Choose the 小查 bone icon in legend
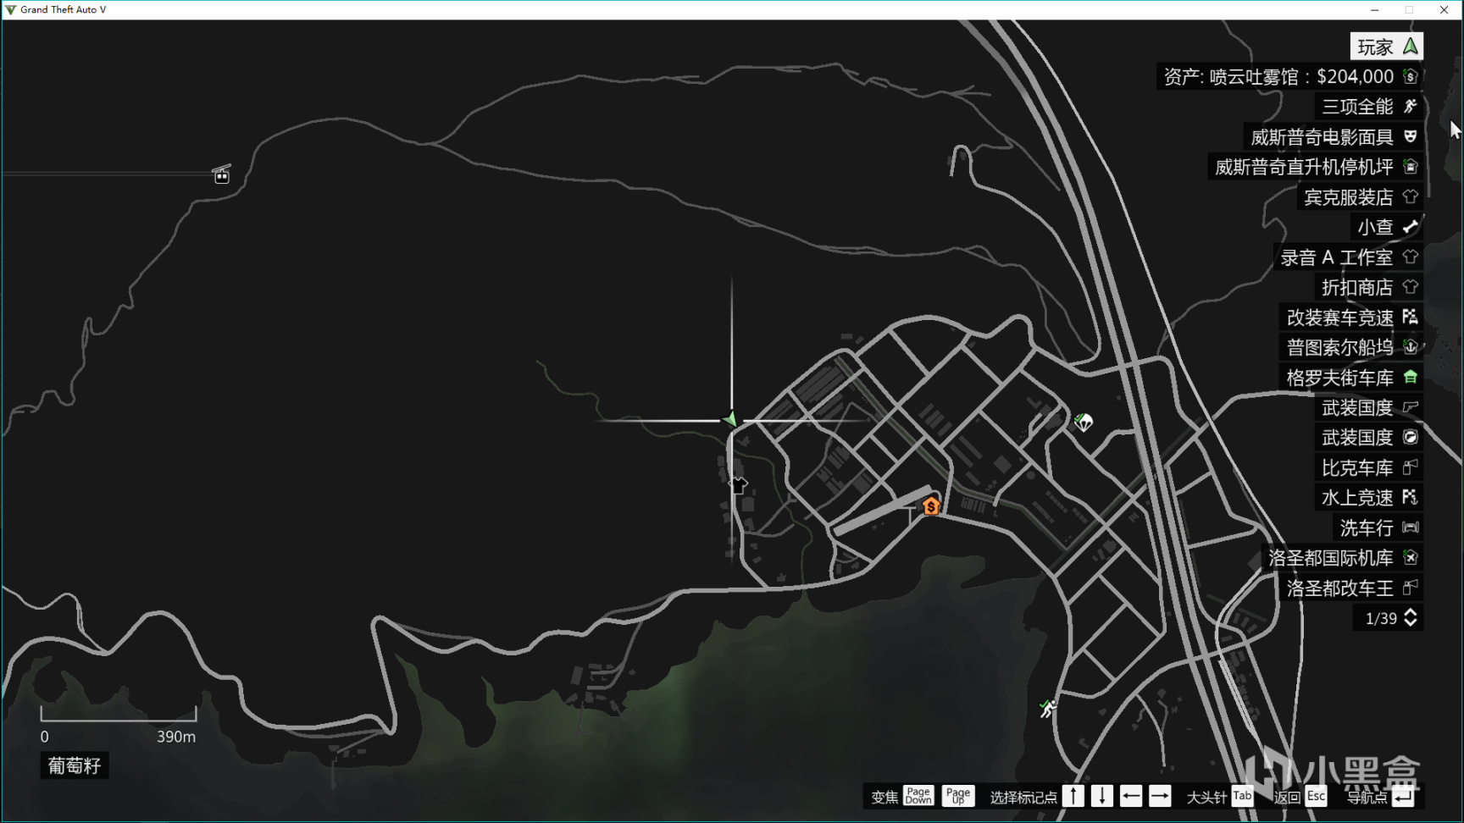 click(x=1411, y=227)
